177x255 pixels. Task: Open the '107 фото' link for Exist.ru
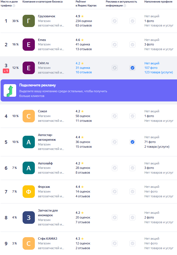151,68
